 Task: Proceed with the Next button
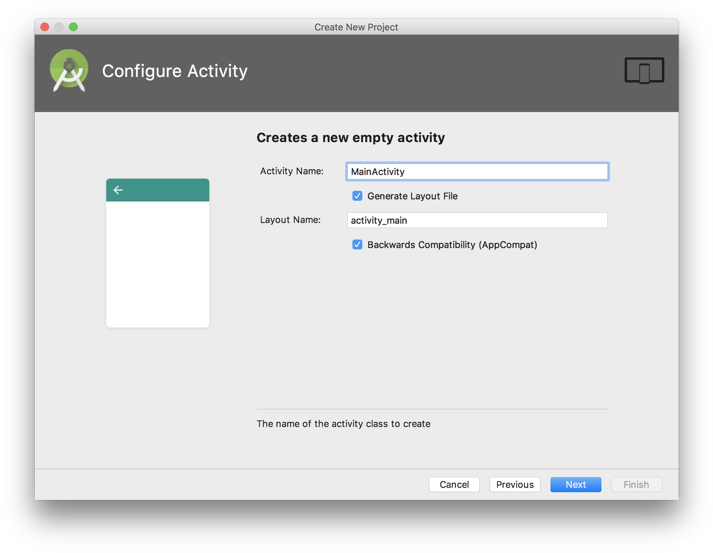(x=576, y=485)
